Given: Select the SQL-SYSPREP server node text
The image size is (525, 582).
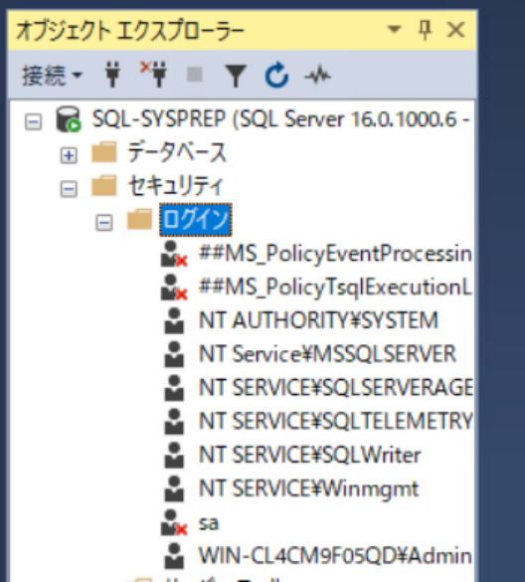Looking at the screenshot, I should (280, 119).
